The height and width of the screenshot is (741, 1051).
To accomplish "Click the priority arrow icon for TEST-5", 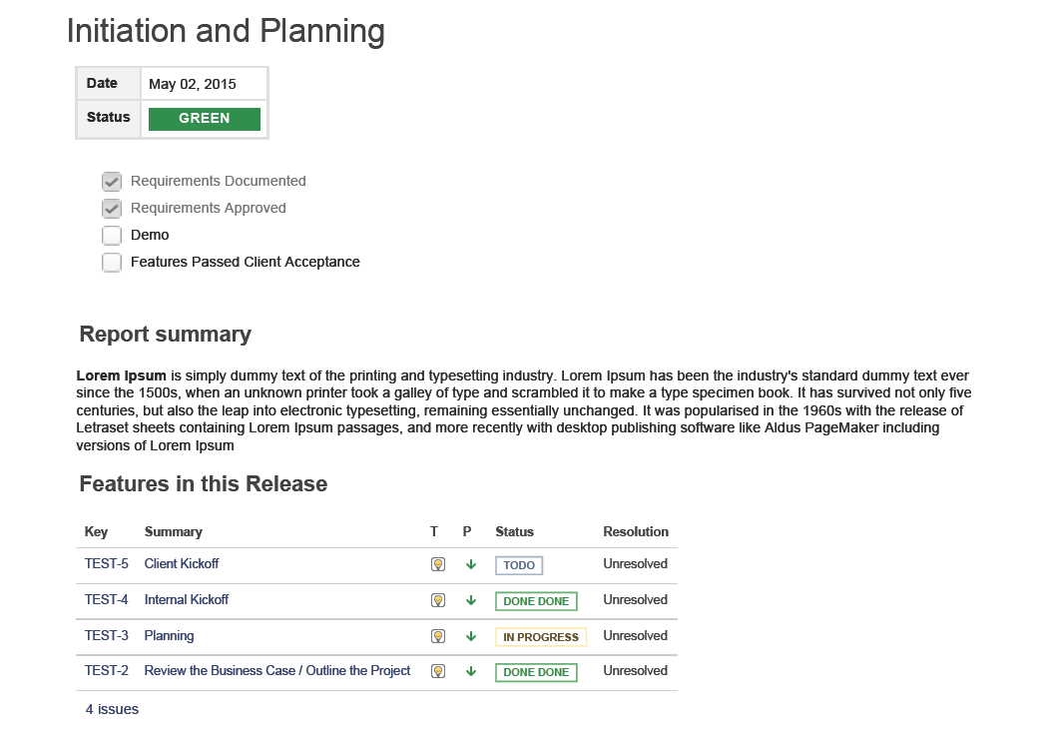I will (x=471, y=564).
